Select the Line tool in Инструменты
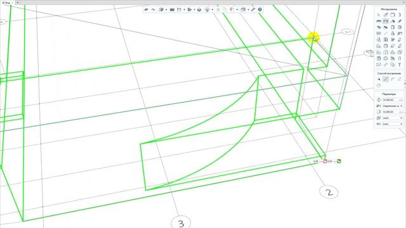This screenshot has width=406, height=228. 386,34
